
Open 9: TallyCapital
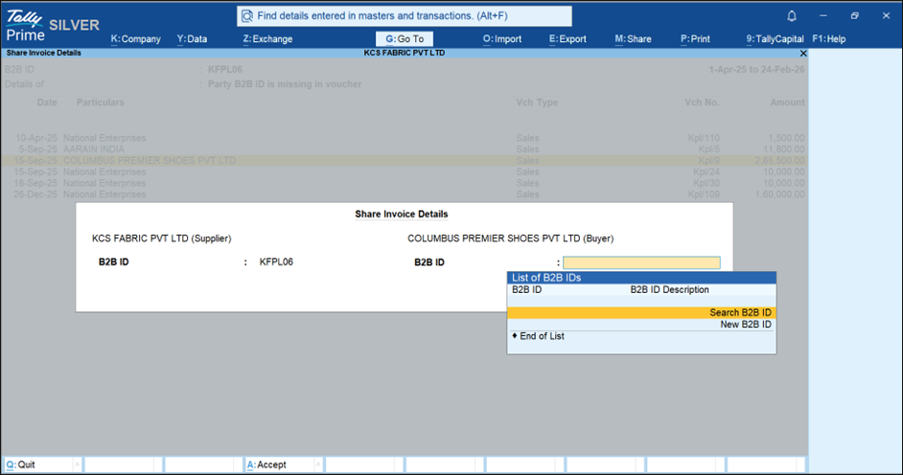coord(775,39)
